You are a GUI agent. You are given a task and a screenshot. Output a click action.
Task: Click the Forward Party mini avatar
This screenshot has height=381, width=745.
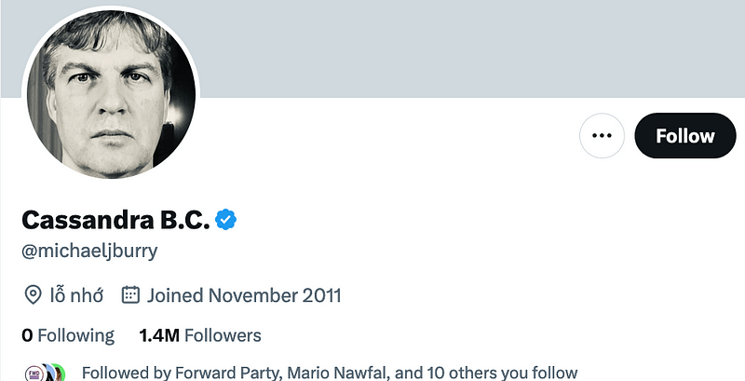[33, 372]
